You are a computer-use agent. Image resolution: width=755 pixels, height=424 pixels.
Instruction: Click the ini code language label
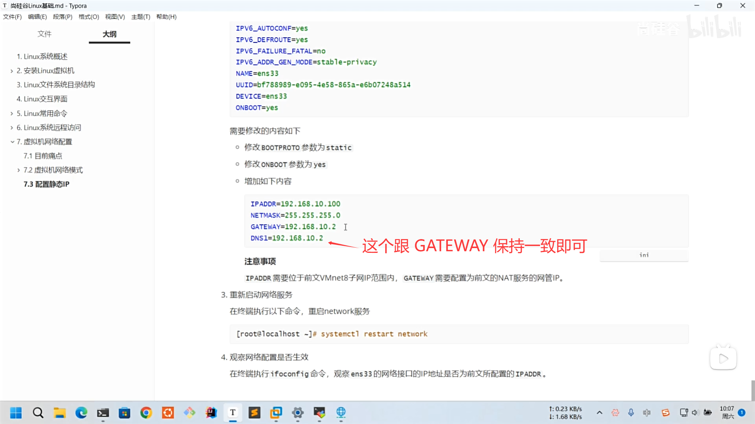(x=644, y=255)
